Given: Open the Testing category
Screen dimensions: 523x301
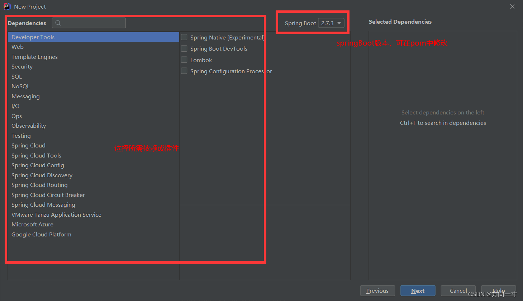Looking at the screenshot, I should 93,136.
